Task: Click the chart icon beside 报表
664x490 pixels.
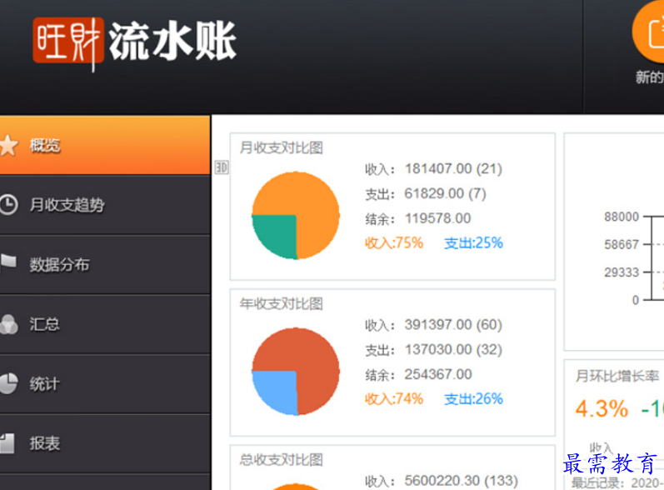Action: (x=7, y=443)
